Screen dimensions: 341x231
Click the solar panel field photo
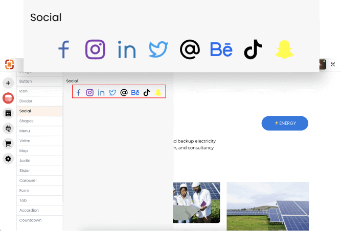tap(268, 207)
